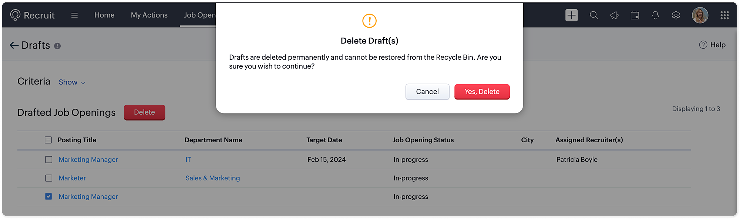
Task: Open the nine-dot apps grid
Action: click(724, 15)
